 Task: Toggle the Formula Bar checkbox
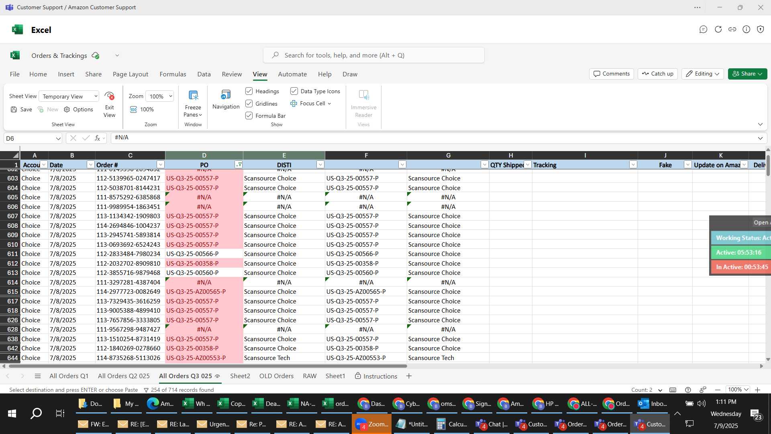[249, 116]
